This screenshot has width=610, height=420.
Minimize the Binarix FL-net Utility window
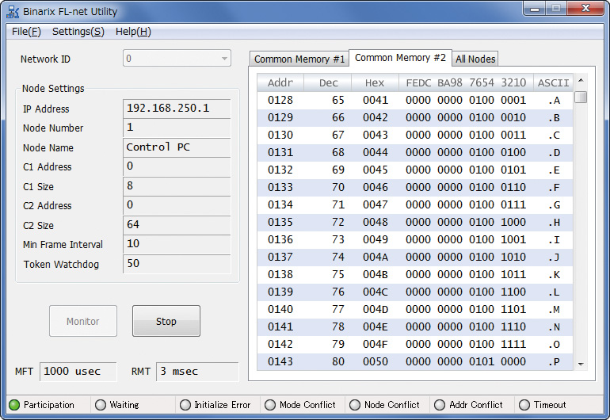pos(535,9)
